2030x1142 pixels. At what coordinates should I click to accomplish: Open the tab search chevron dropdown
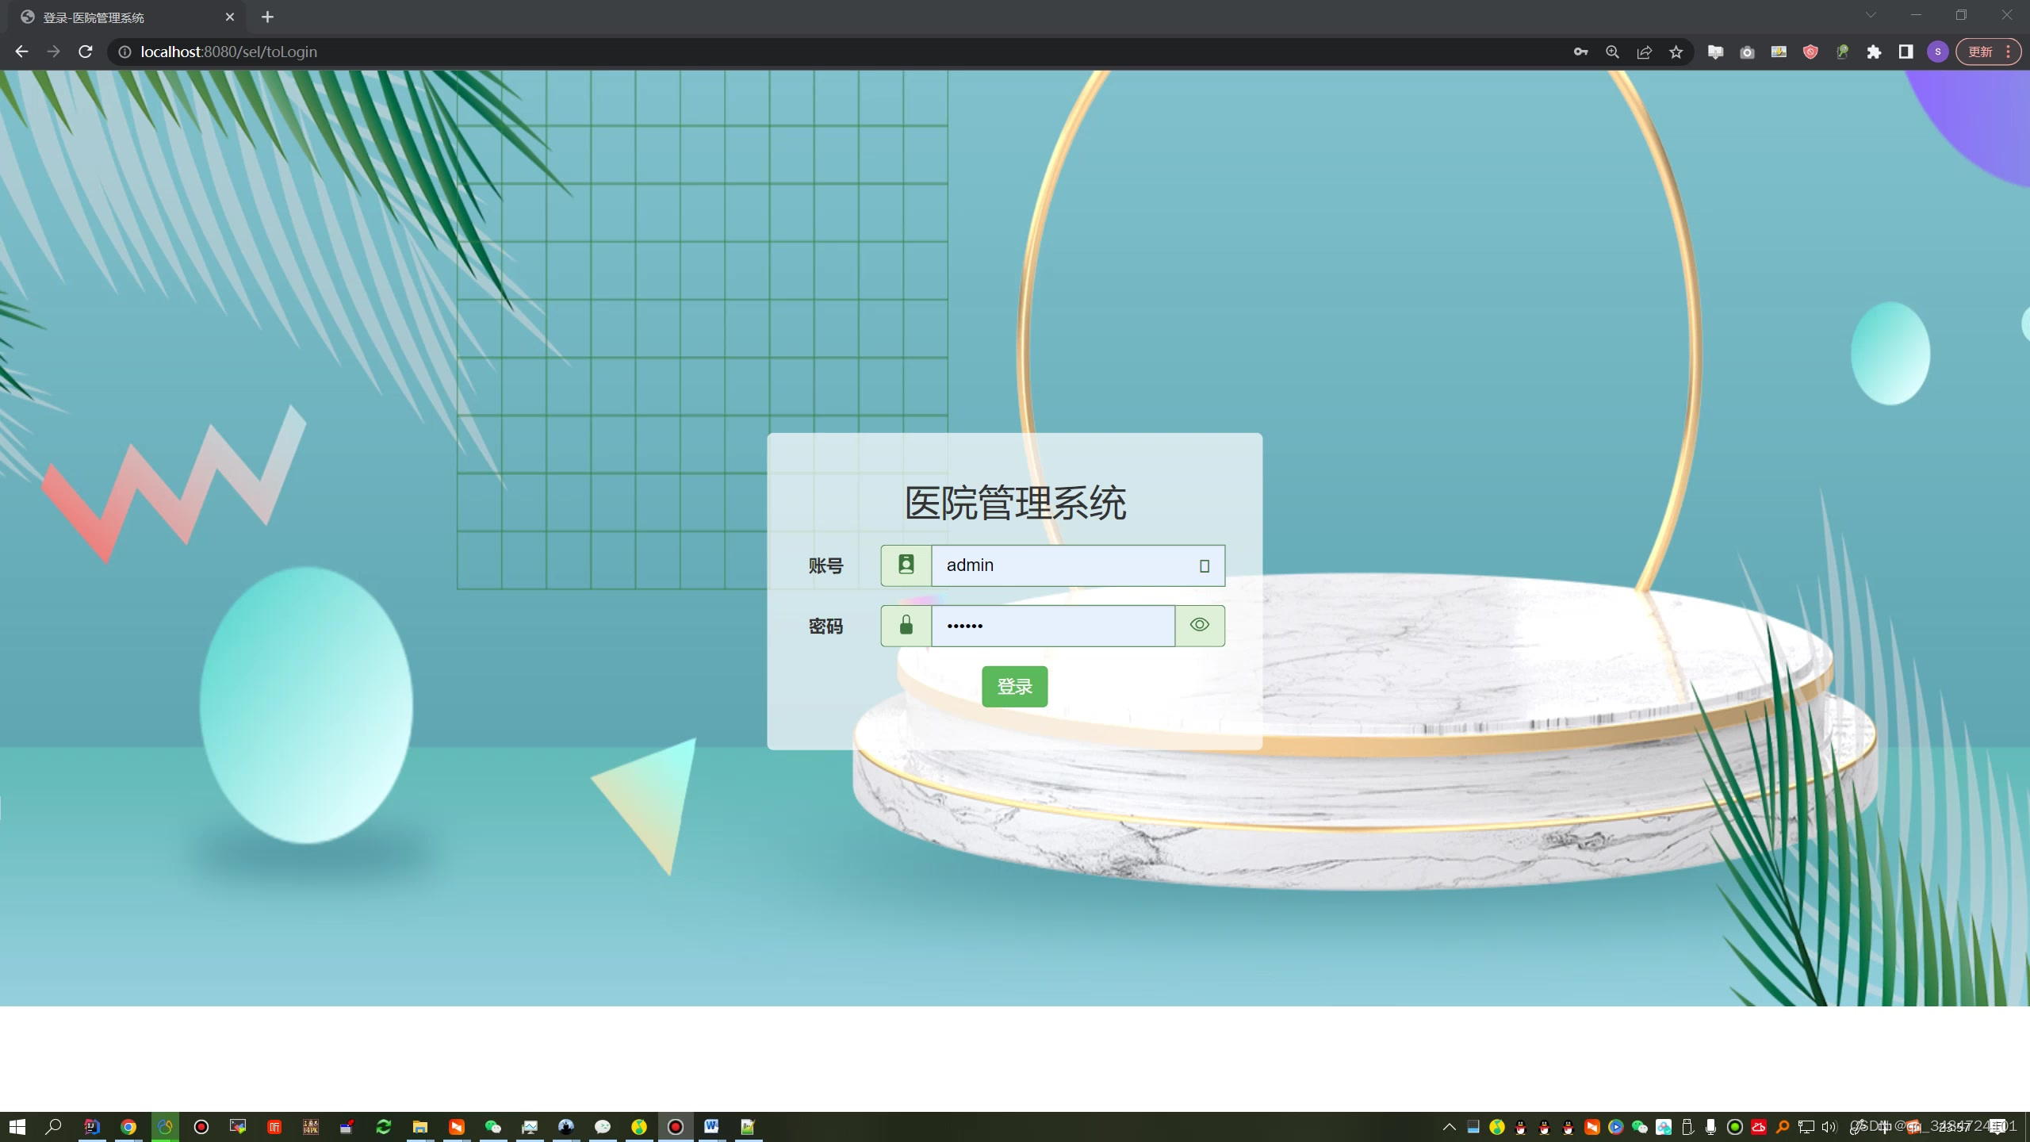coord(1871,15)
